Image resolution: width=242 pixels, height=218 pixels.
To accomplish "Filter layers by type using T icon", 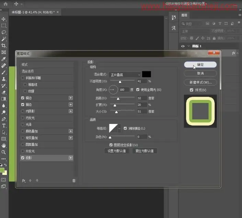I will click(220, 23).
